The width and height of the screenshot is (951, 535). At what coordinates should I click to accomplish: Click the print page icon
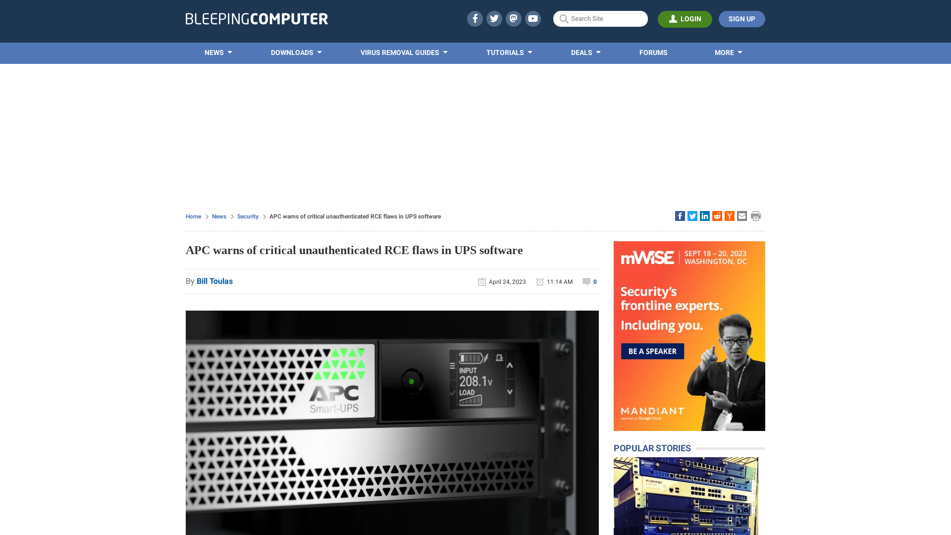click(756, 215)
